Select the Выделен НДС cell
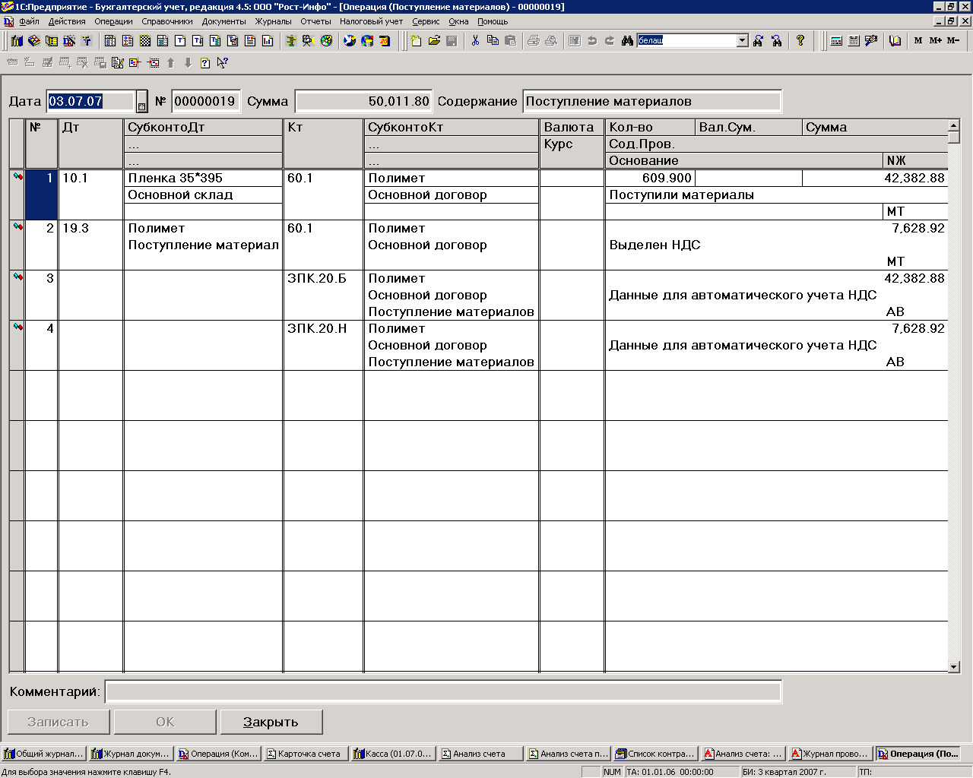973x778 pixels. click(x=776, y=245)
